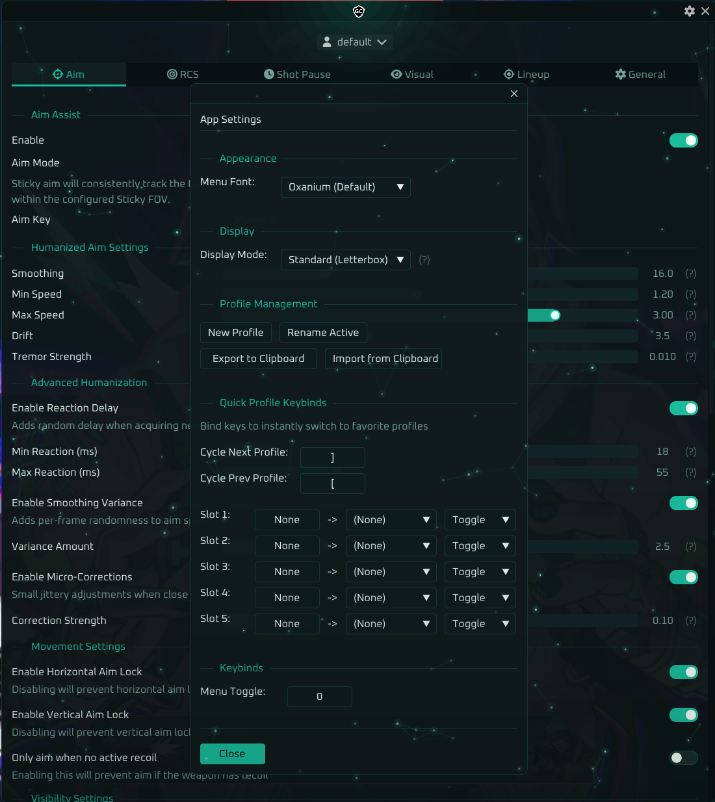Toggle Enable Smoothing Variance switch
Screen dimensions: 715x802
coord(684,503)
